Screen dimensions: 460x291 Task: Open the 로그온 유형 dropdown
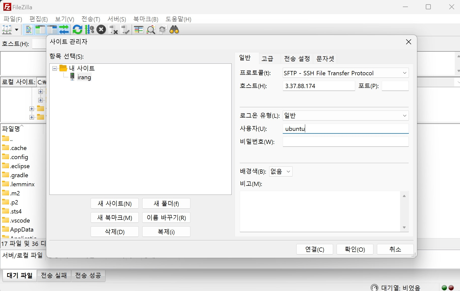345,116
